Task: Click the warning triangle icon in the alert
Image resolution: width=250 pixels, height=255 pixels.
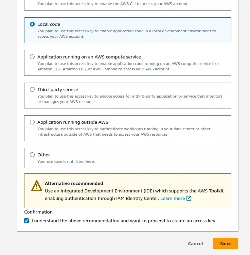Action: click(x=37, y=186)
